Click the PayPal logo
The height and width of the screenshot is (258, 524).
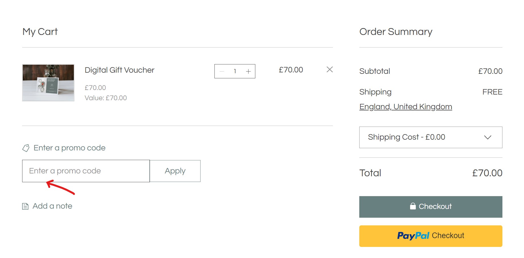pyautogui.click(x=413, y=236)
